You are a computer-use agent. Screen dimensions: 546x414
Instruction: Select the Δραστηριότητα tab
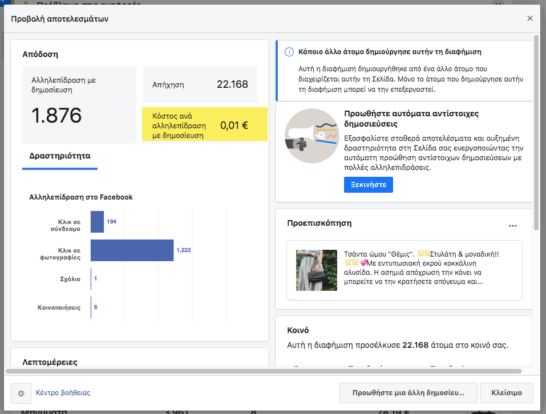click(59, 156)
